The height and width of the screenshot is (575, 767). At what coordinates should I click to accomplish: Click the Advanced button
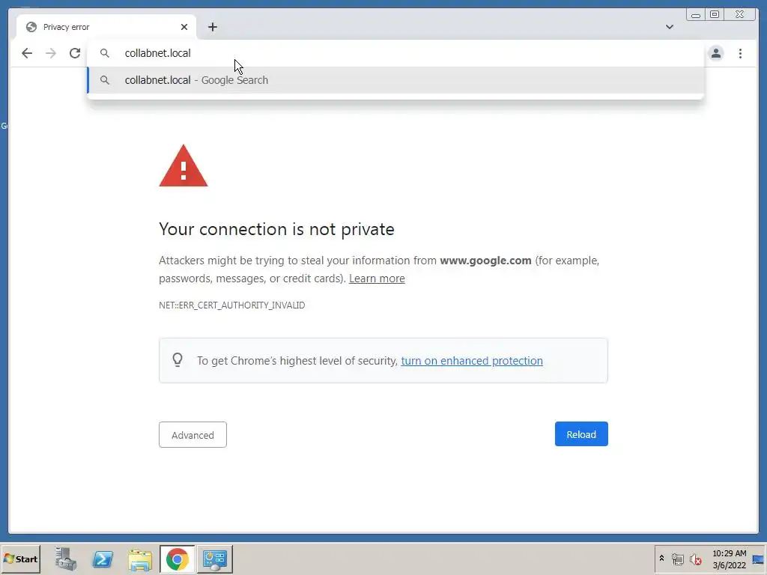pyautogui.click(x=192, y=435)
